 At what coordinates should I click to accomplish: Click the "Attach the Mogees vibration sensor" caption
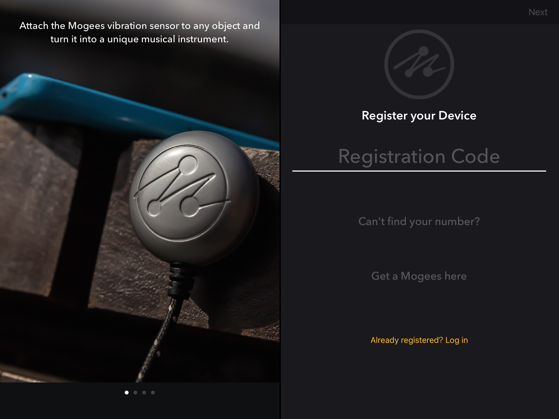tap(140, 32)
